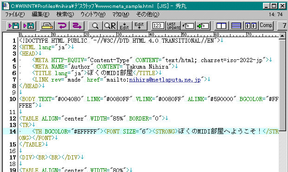The image size is (288, 172).
Task: Click the paired up-down arrows icon
Action: (251, 26)
